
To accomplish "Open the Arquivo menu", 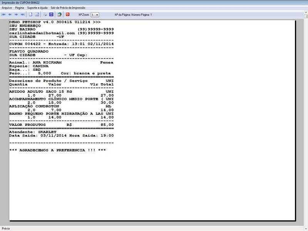I will tap(7, 7).
